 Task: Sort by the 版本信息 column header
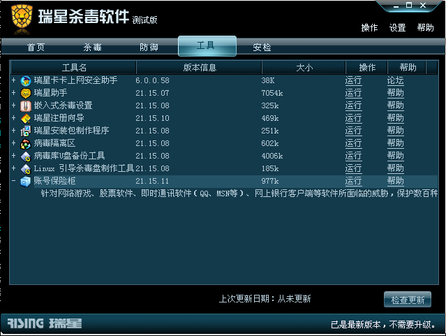pyautogui.click(x=199, y=68)
